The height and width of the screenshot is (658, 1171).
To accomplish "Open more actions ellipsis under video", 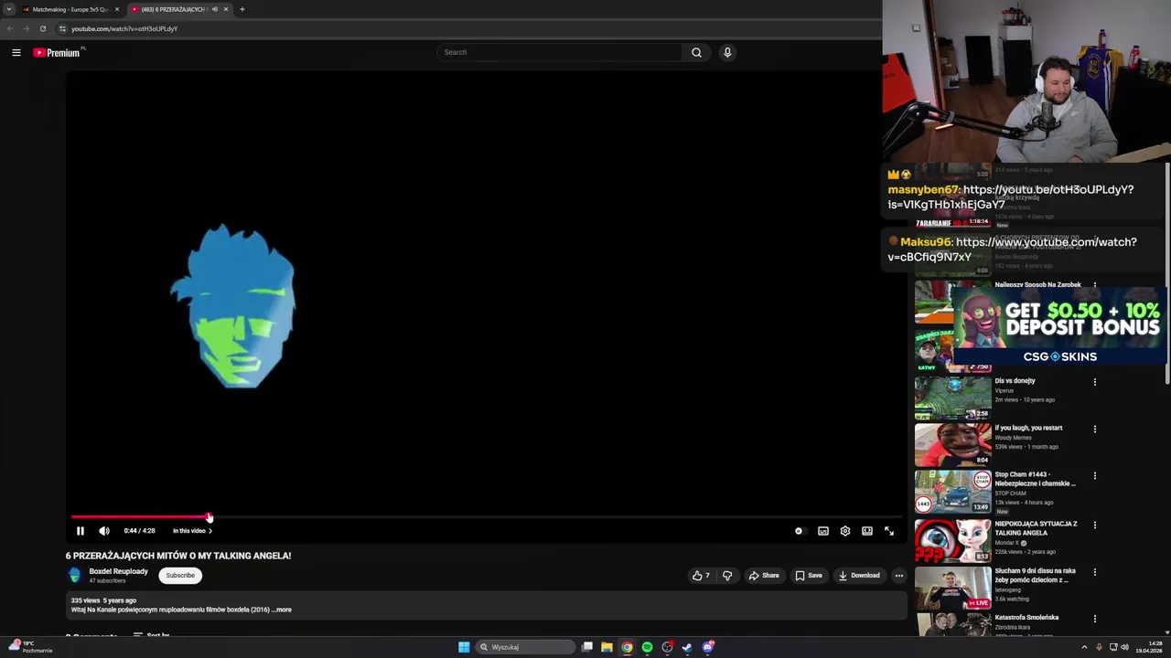I will tap(899, 576).
